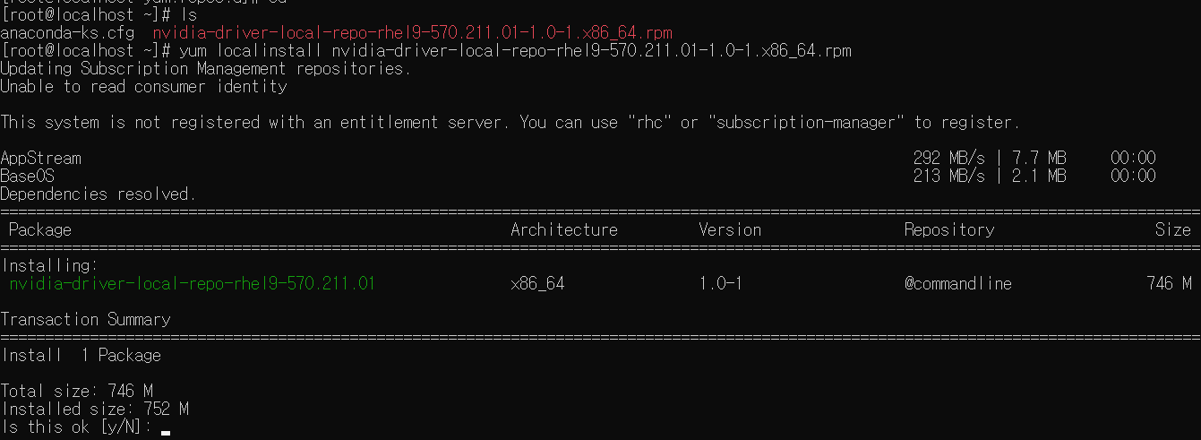The image size is (1201, 440).
Task: Click the Architecture column header
Action: 564,230
